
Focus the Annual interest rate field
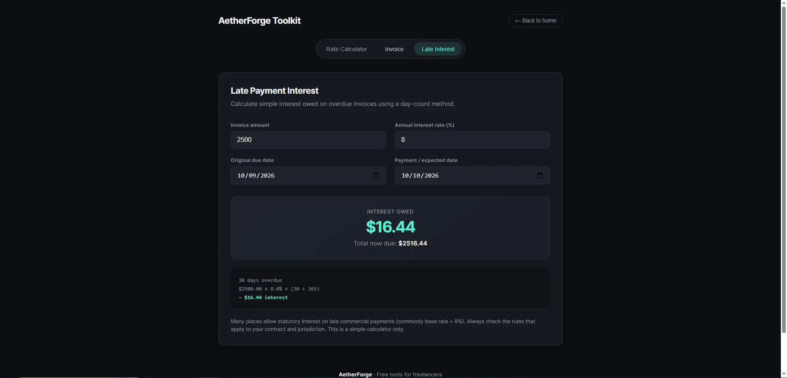pyautogui.click(x=472, y=140)
